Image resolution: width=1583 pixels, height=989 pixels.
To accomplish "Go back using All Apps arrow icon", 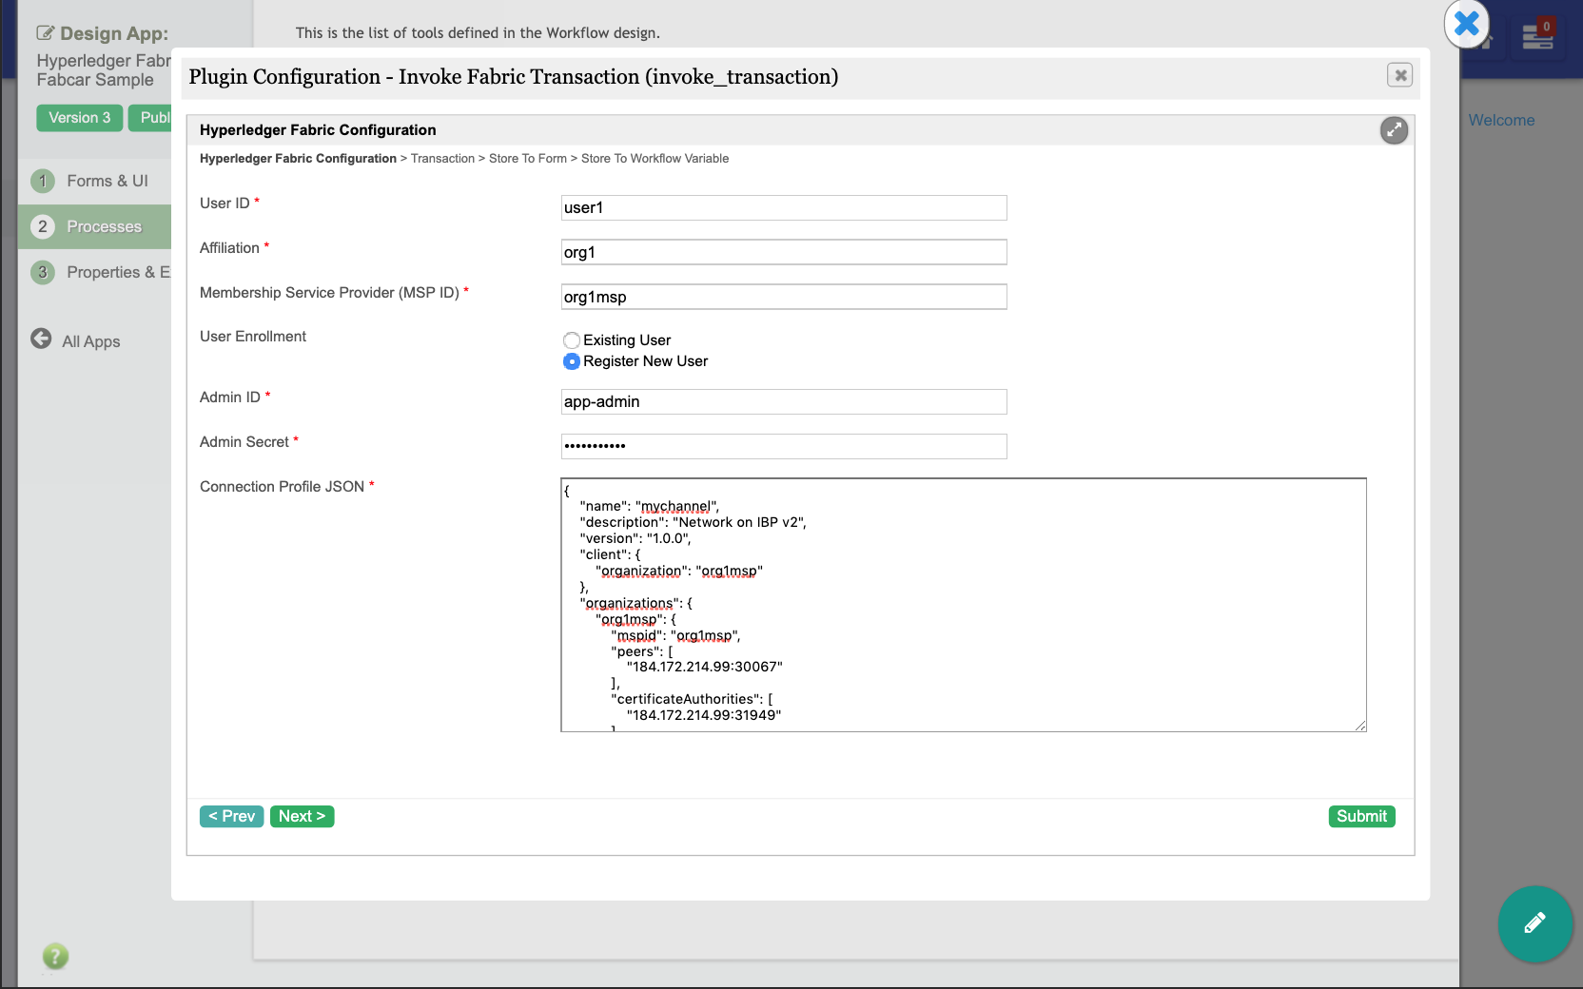I will click(x=41, y=339).
